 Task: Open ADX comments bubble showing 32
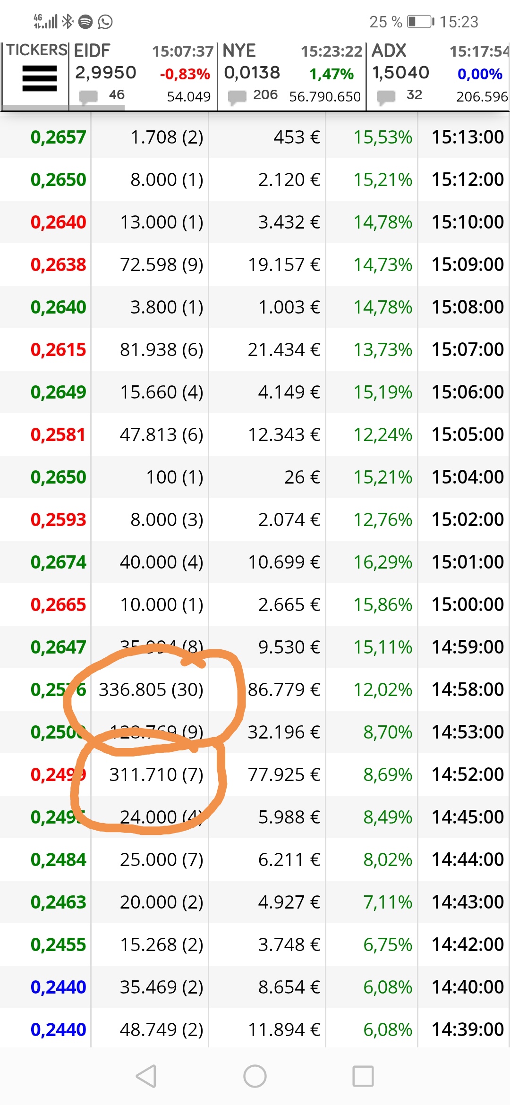[386, 97]
